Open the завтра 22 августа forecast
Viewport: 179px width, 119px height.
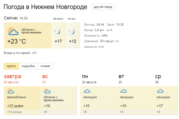pyautogui.click(x=13, y=79)
